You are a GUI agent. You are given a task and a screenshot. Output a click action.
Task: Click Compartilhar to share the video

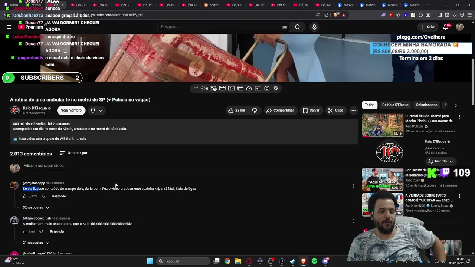point(280,110)
